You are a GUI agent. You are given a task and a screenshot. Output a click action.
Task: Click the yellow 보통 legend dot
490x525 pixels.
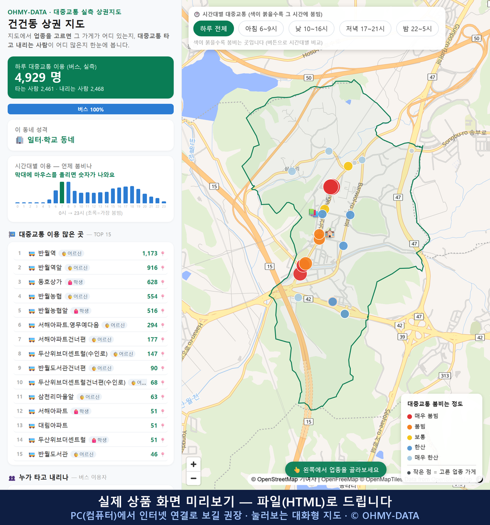[x=409, y=437]
